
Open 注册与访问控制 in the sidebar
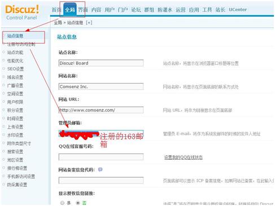coord(21,45)
